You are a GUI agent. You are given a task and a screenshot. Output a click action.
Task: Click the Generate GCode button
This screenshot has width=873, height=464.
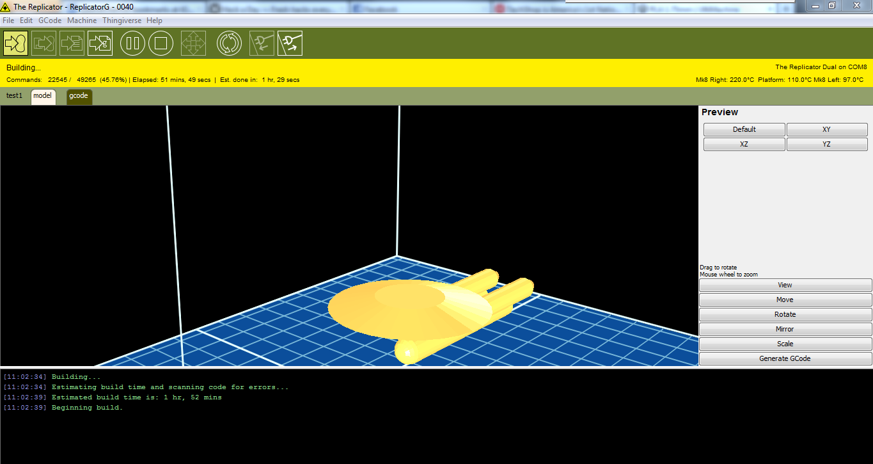[785, 358]
